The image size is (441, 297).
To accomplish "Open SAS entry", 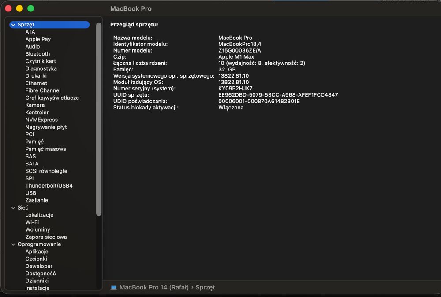I will [30, 156].
